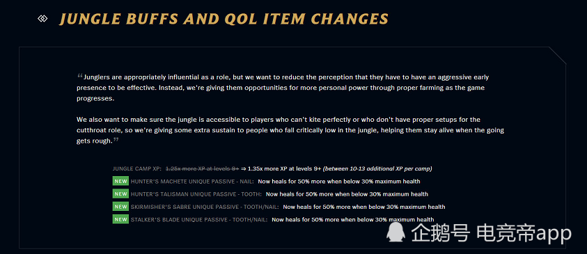The image size is (587, 254).
Task: Click the opening quotation mark icon
Action: [x=80, y=77]
